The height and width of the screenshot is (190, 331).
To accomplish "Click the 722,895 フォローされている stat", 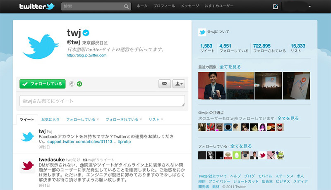I will coord(269,48).
